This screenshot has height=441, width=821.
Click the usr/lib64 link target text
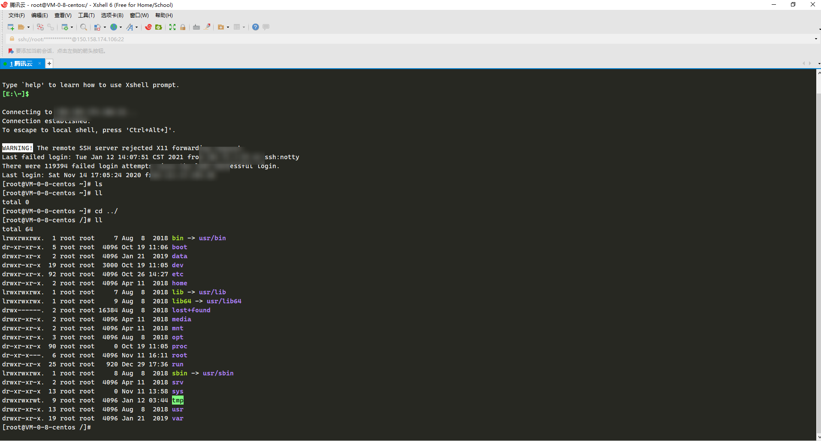click(x=224, y=301)
